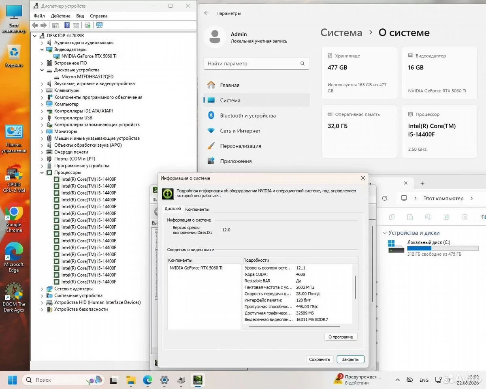This screenshot has width=486, height=389.
Task: Click ENG language indicator on taskbar
Action: (x=424, y=380)
